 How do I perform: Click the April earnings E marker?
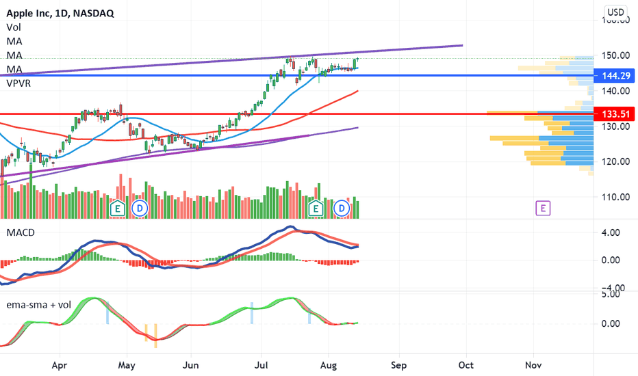(118, 209)
